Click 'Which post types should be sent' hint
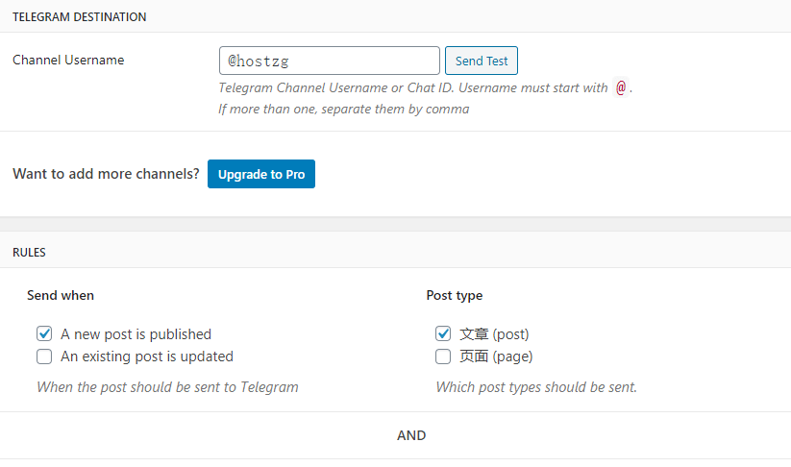This screenshot has height=467, width=791. coord(536,387)
